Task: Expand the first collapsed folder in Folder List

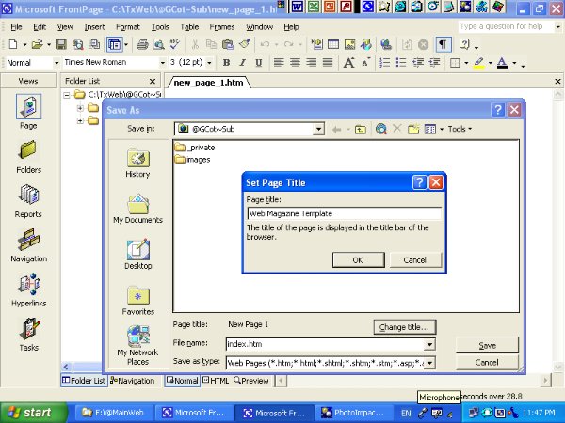Action: (80, 107)
